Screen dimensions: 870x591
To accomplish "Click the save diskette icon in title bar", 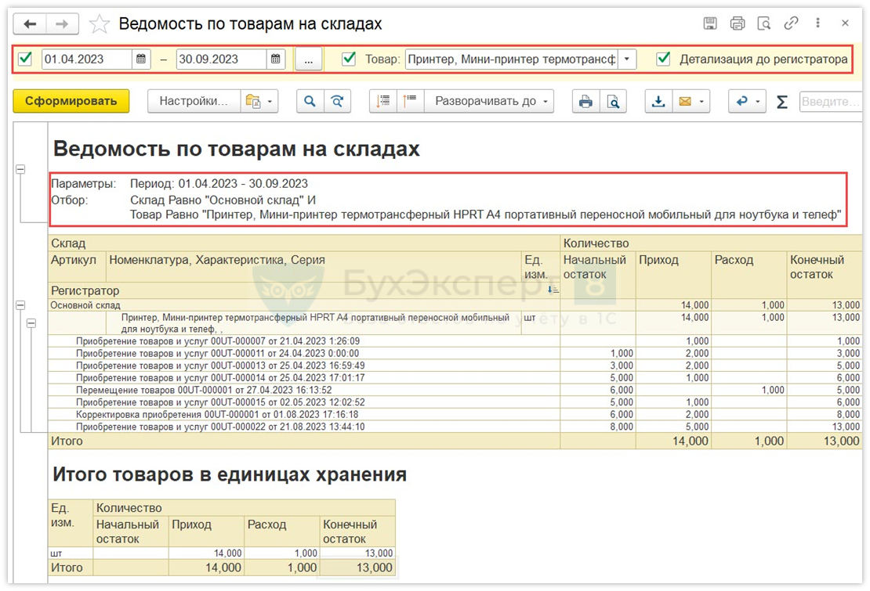I will point(710,23).
